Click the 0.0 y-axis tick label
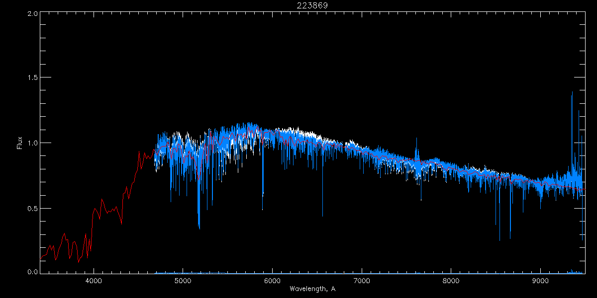 pos(32,272)
